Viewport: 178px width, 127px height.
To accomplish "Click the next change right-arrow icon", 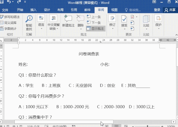I will [132, 28].
